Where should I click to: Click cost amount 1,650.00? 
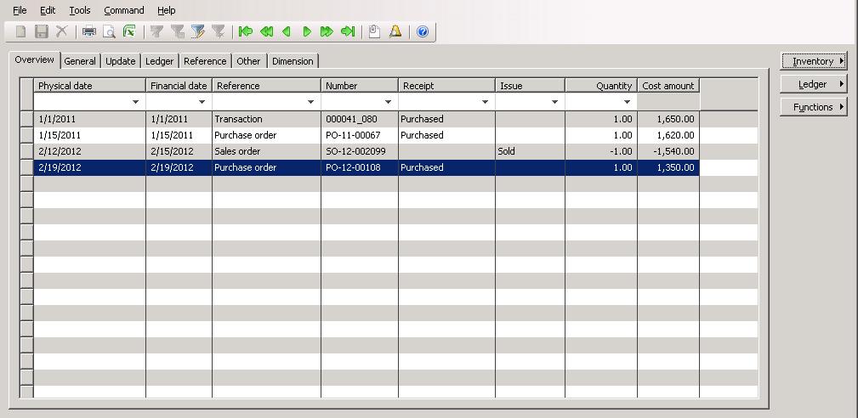(668, 119)
